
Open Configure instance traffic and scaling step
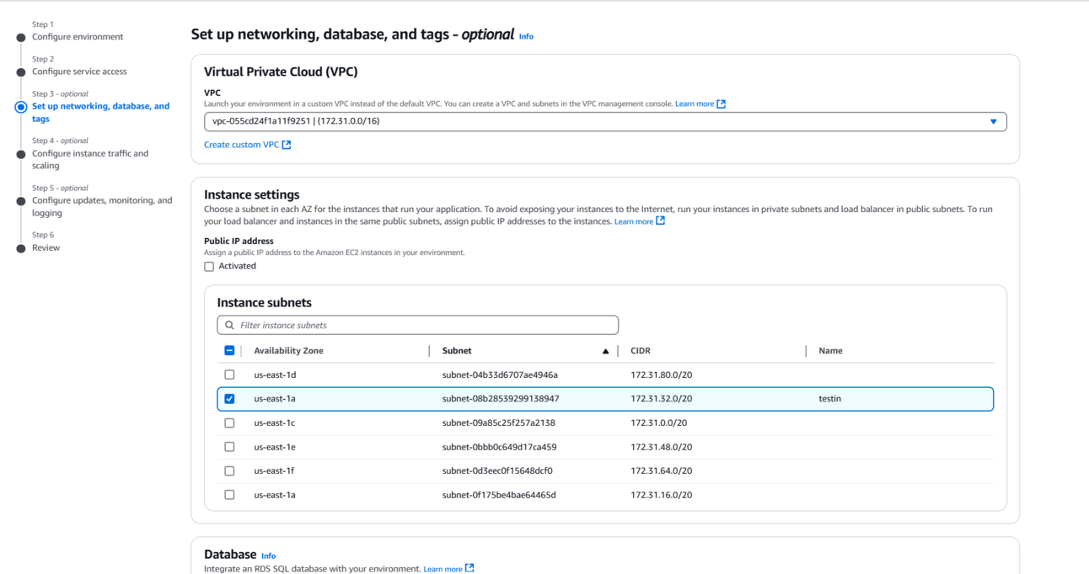pos(90,160)
